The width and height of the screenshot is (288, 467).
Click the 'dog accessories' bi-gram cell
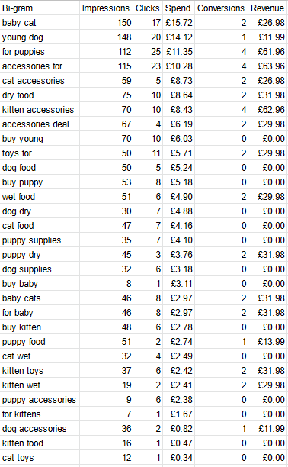[40, 429]
